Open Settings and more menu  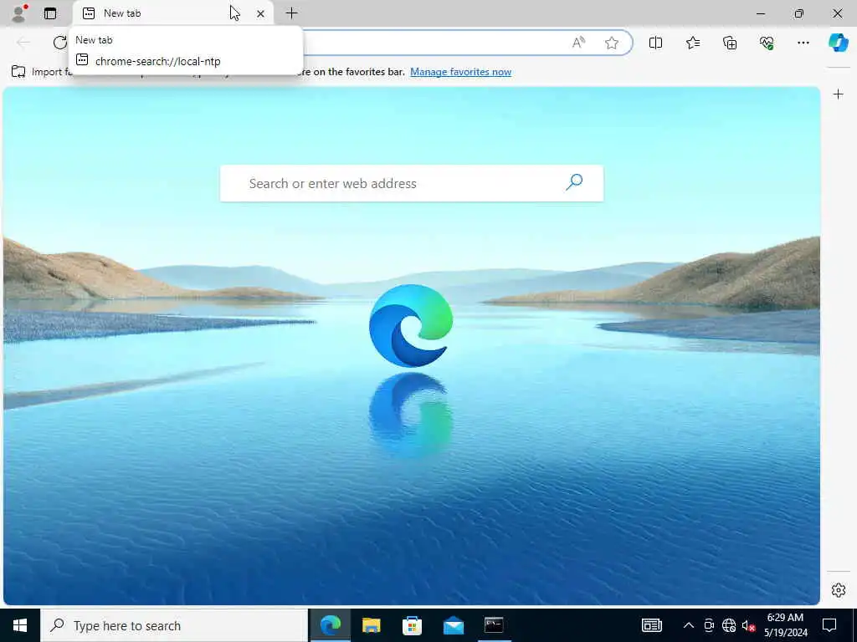[x=803, y=43]
